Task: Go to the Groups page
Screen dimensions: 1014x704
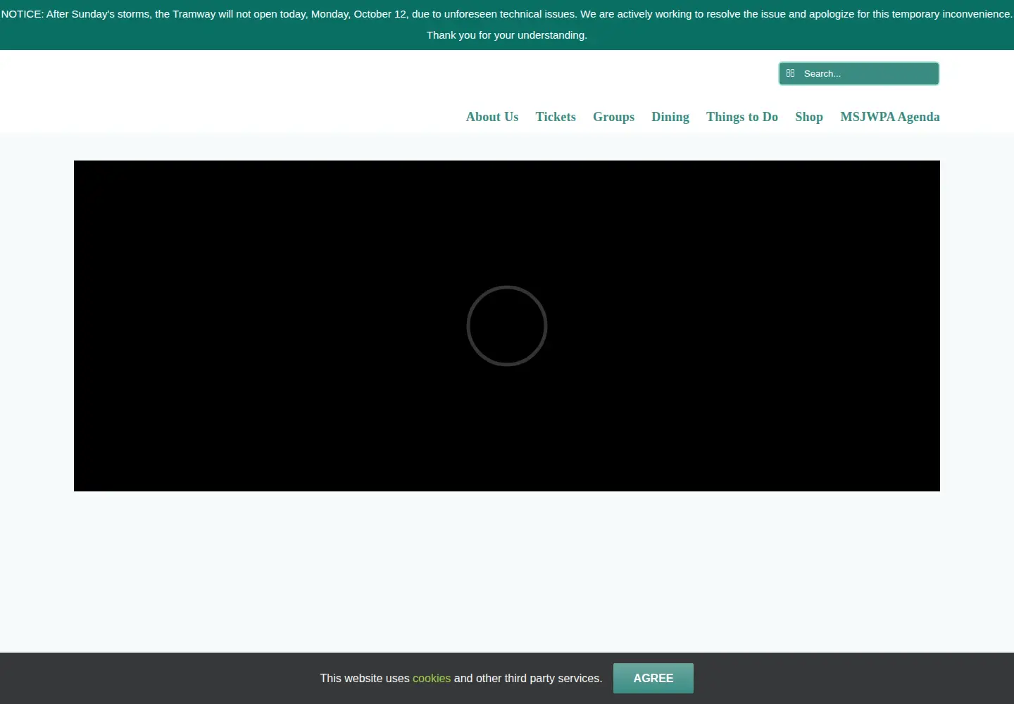Action: coord(613,117)
